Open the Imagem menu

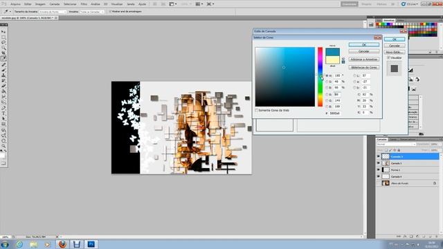40,4
